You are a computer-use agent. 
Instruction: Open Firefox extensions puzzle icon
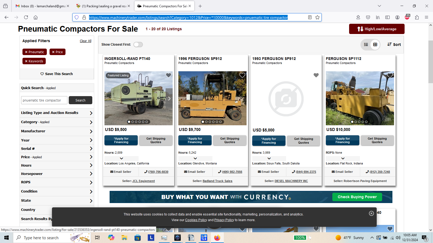417,17
